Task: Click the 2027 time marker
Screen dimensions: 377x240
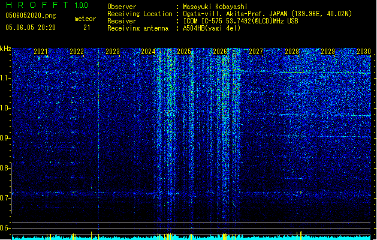Action: (x=256, y=52)
